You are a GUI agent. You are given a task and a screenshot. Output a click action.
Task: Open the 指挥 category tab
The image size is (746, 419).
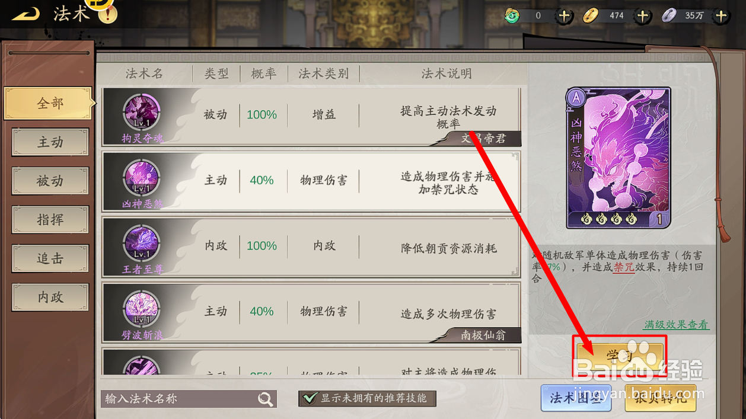[50, 220]
